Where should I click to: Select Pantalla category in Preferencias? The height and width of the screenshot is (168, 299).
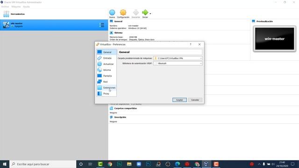(x=107, y=76)
